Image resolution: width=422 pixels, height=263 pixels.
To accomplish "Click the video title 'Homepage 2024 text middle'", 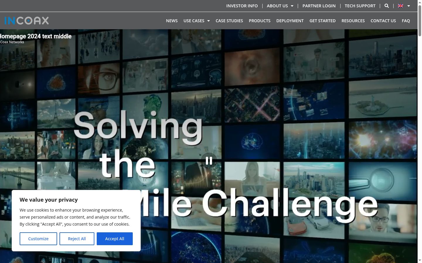I will pos(35,36).
